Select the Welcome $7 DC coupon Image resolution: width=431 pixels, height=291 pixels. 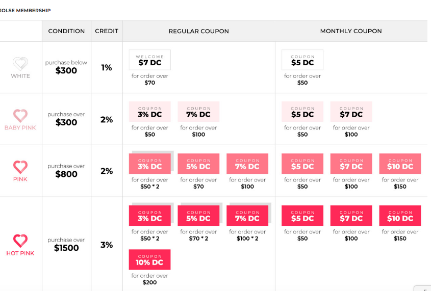(x=150, y=60)
